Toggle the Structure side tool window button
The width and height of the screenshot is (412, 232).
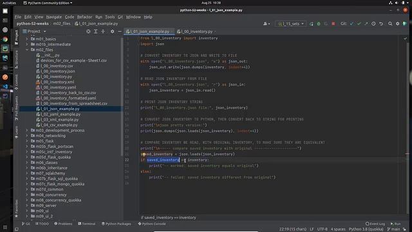17,59
